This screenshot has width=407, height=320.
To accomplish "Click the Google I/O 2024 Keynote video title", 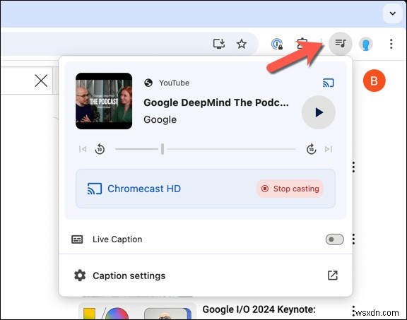I will coord(259,309).
